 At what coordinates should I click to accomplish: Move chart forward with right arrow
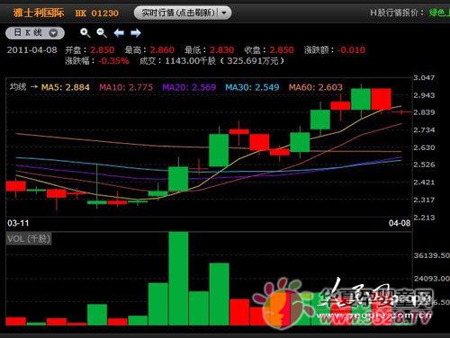[136, 32]
